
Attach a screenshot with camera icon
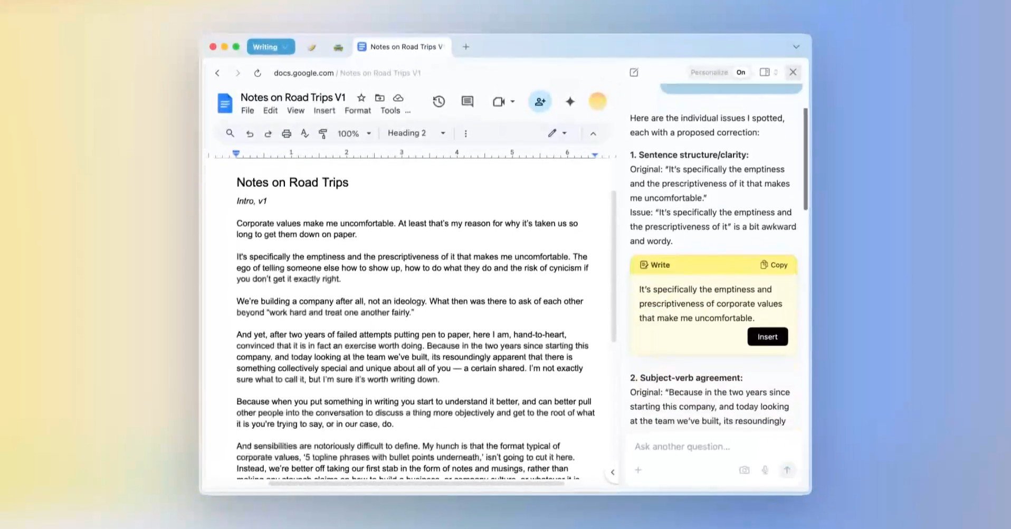(x=744, y=470)
